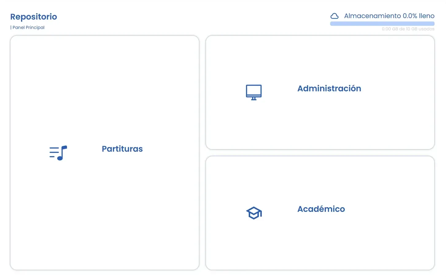Click the graduation cap Académico icon

coord(254,213)
